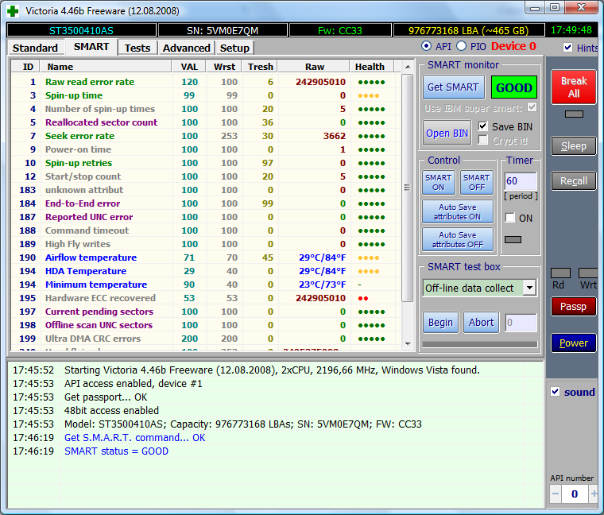Toggle the Hints checkbox
Screen dimensions: 604x515
[567, 48]
